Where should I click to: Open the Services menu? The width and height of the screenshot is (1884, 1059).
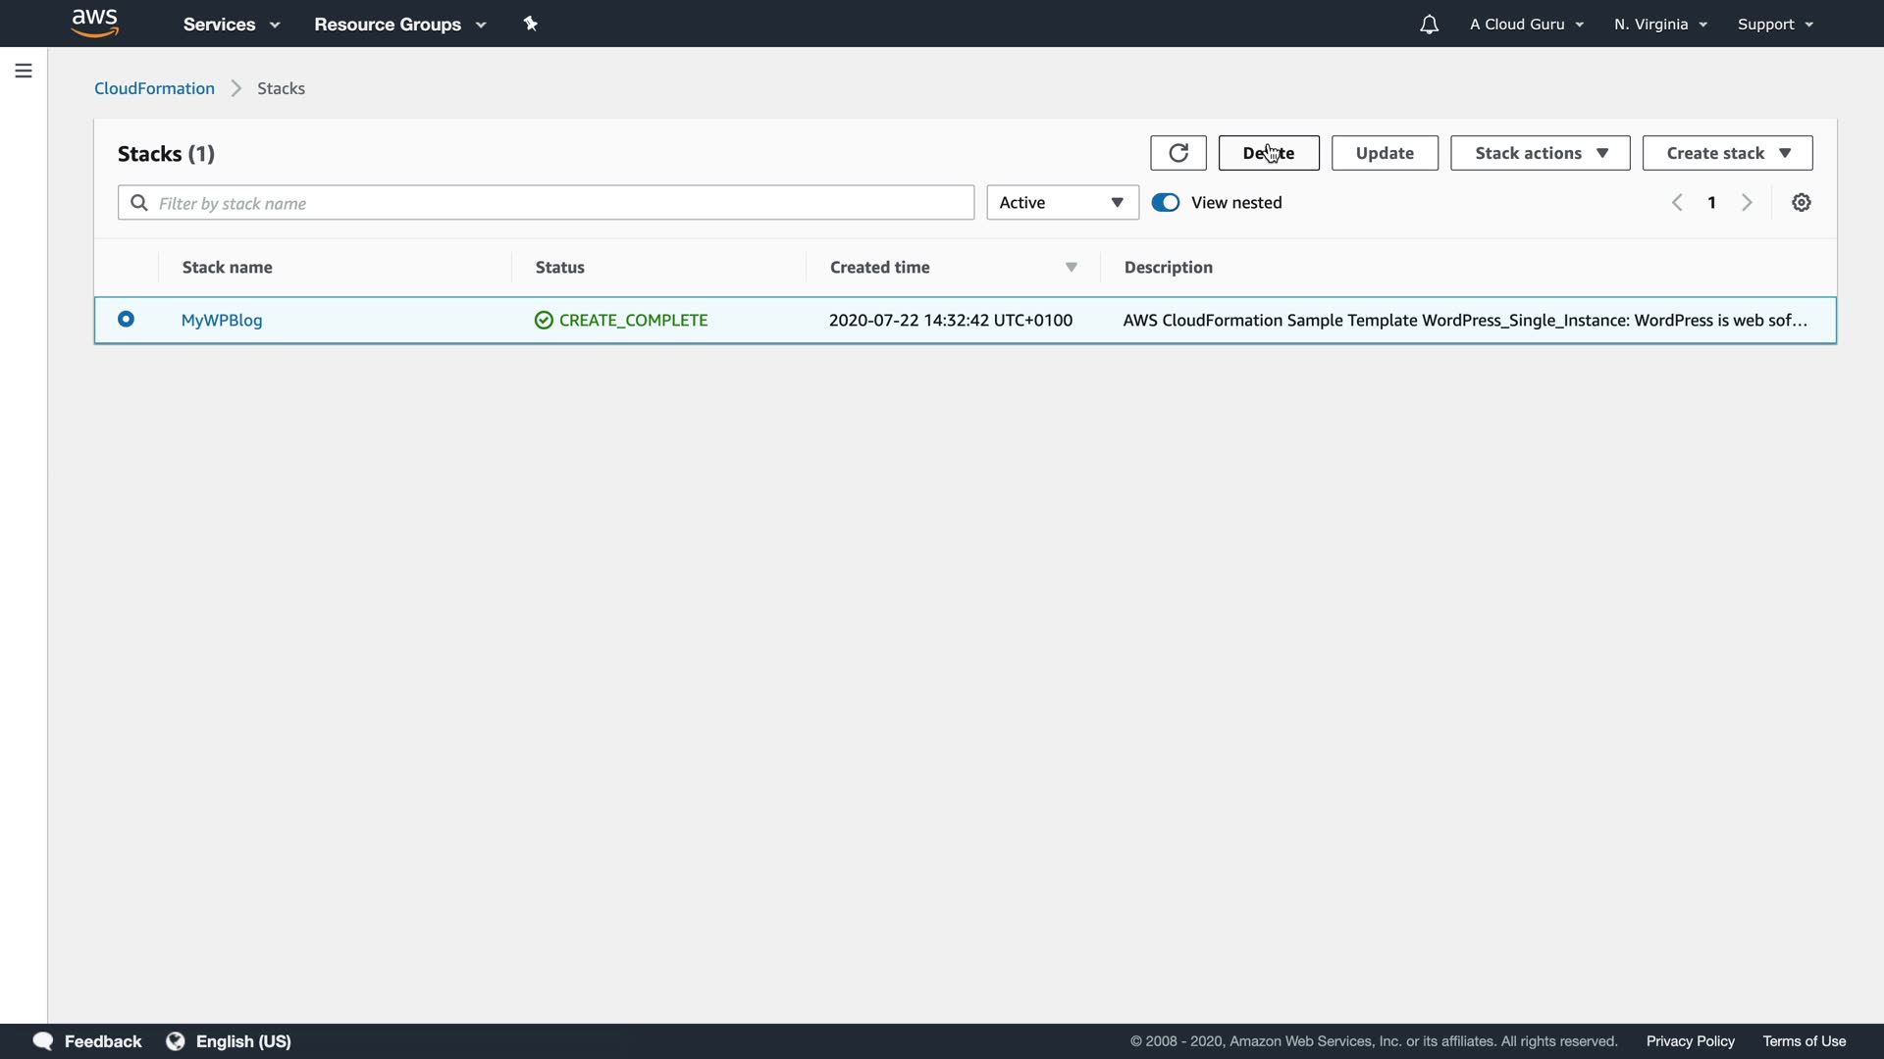pyautogui.click(x=232, y=25)
